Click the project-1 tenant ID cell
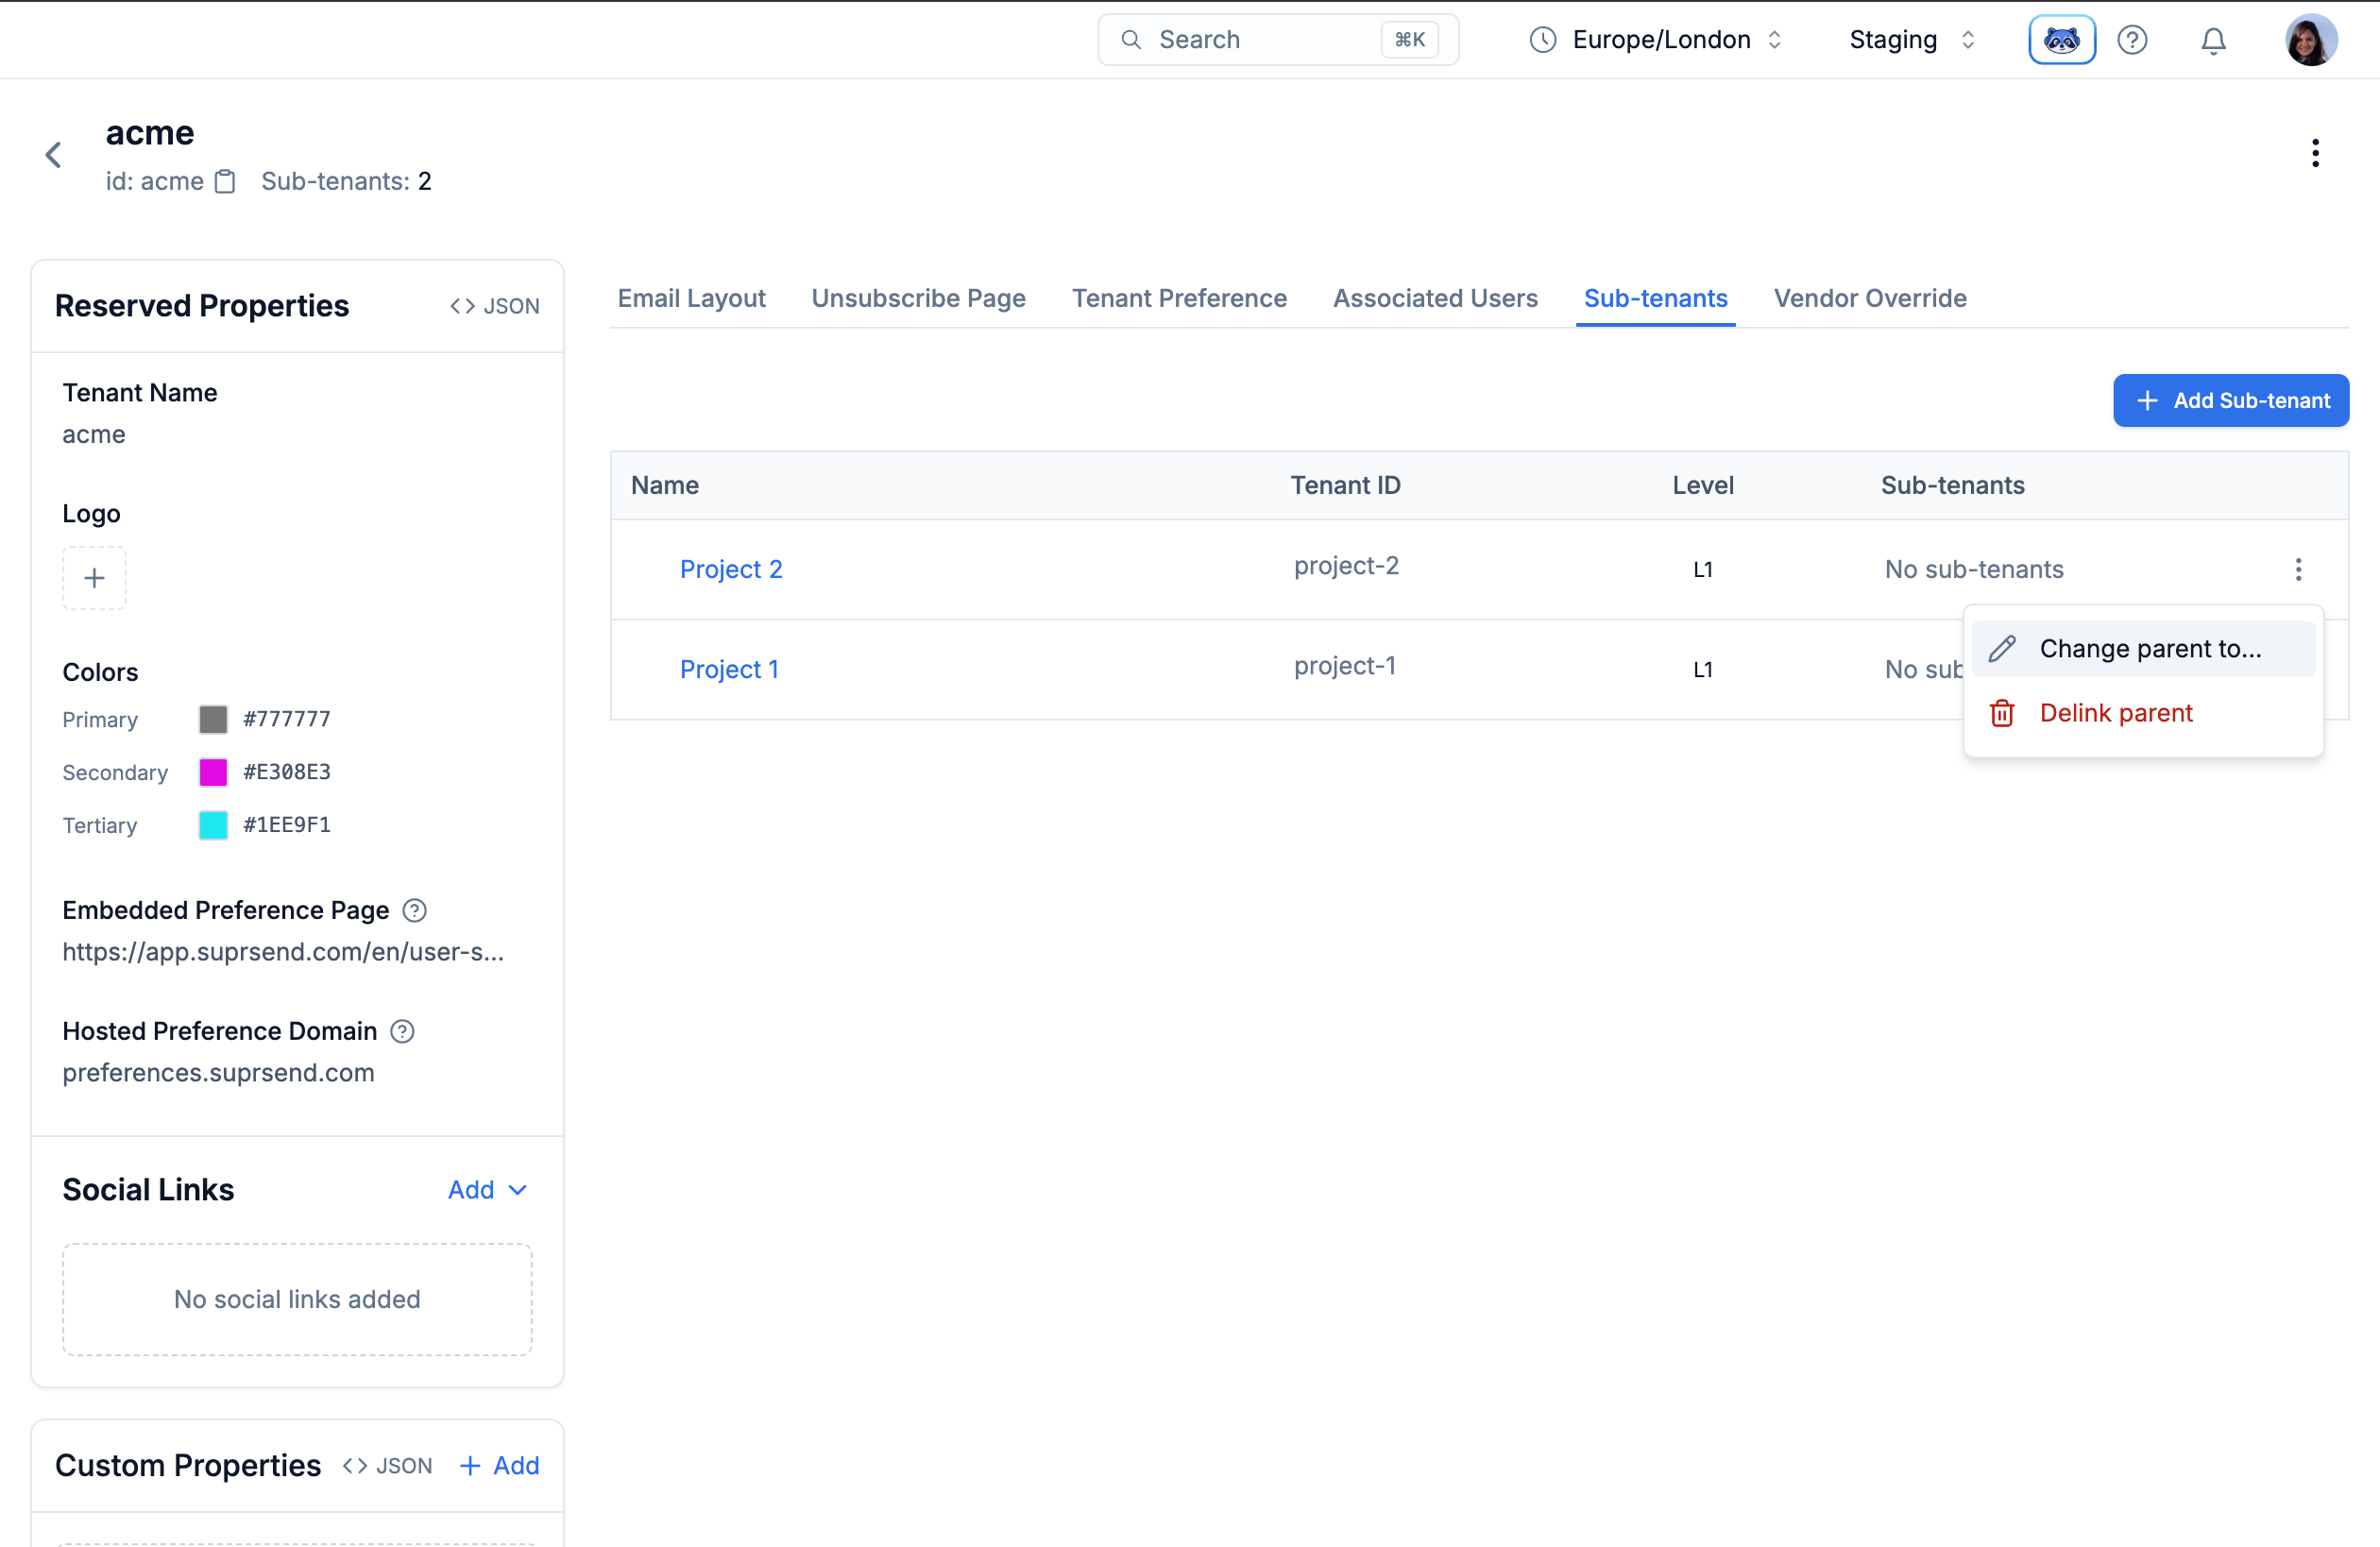This screenshot has width=2380, height=1547. (1344, 666)
